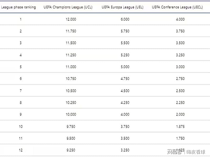Select the 5.750 cell
Viewport: 210px width, 157px height.
coord(125,31)
